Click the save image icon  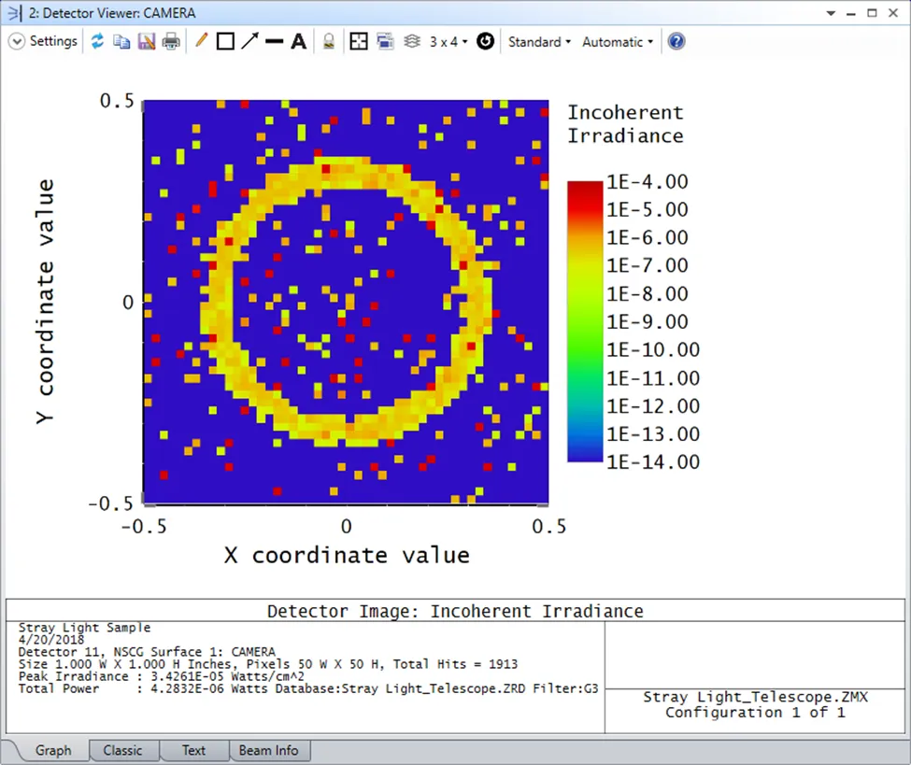[x=146, y=42]
